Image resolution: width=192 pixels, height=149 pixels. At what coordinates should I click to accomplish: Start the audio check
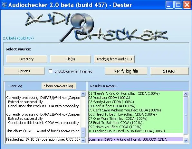pos(169,71)
